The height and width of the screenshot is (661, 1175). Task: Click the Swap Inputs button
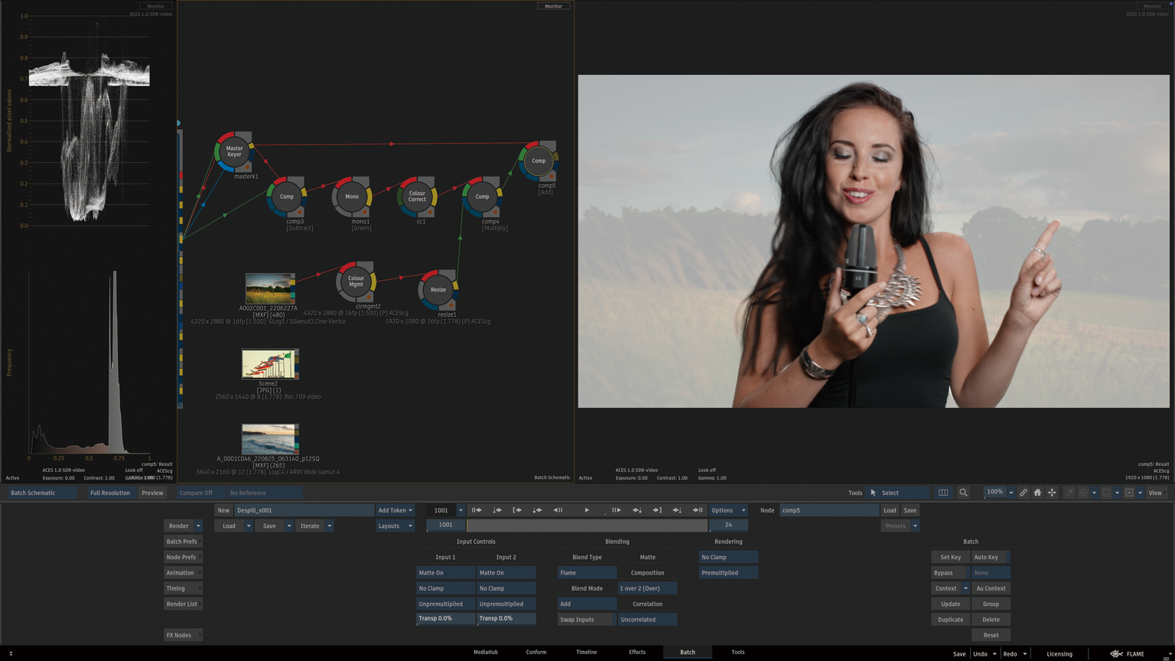point(587,620)
